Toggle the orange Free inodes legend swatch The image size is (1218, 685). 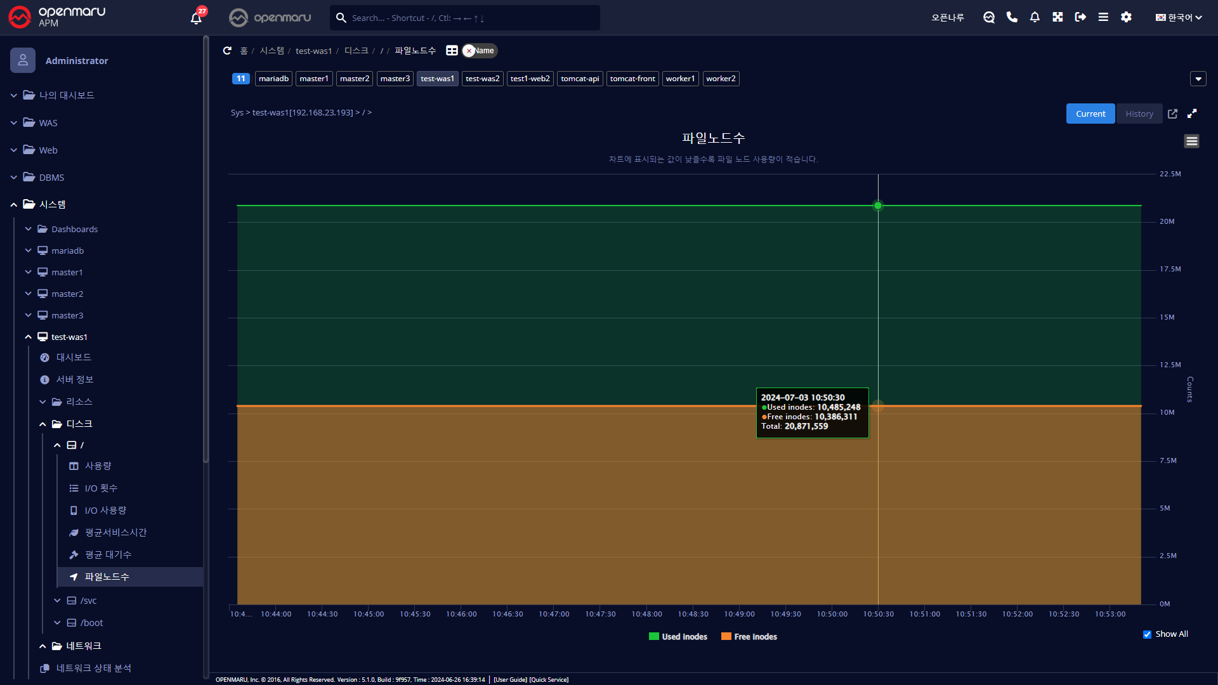726,637
